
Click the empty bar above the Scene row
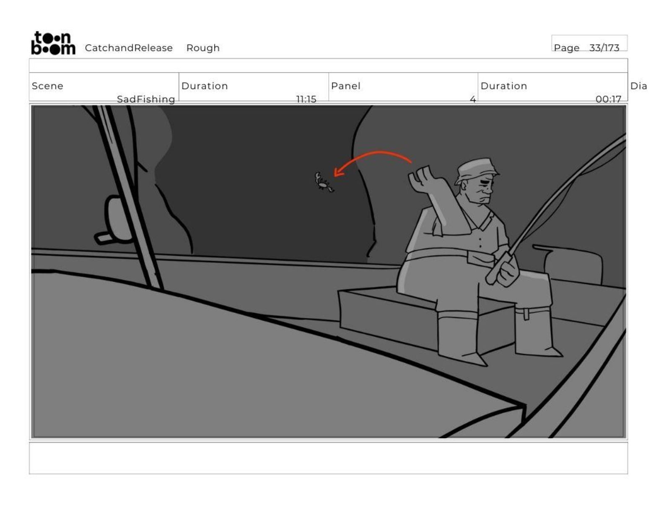(x=328, y=66)
